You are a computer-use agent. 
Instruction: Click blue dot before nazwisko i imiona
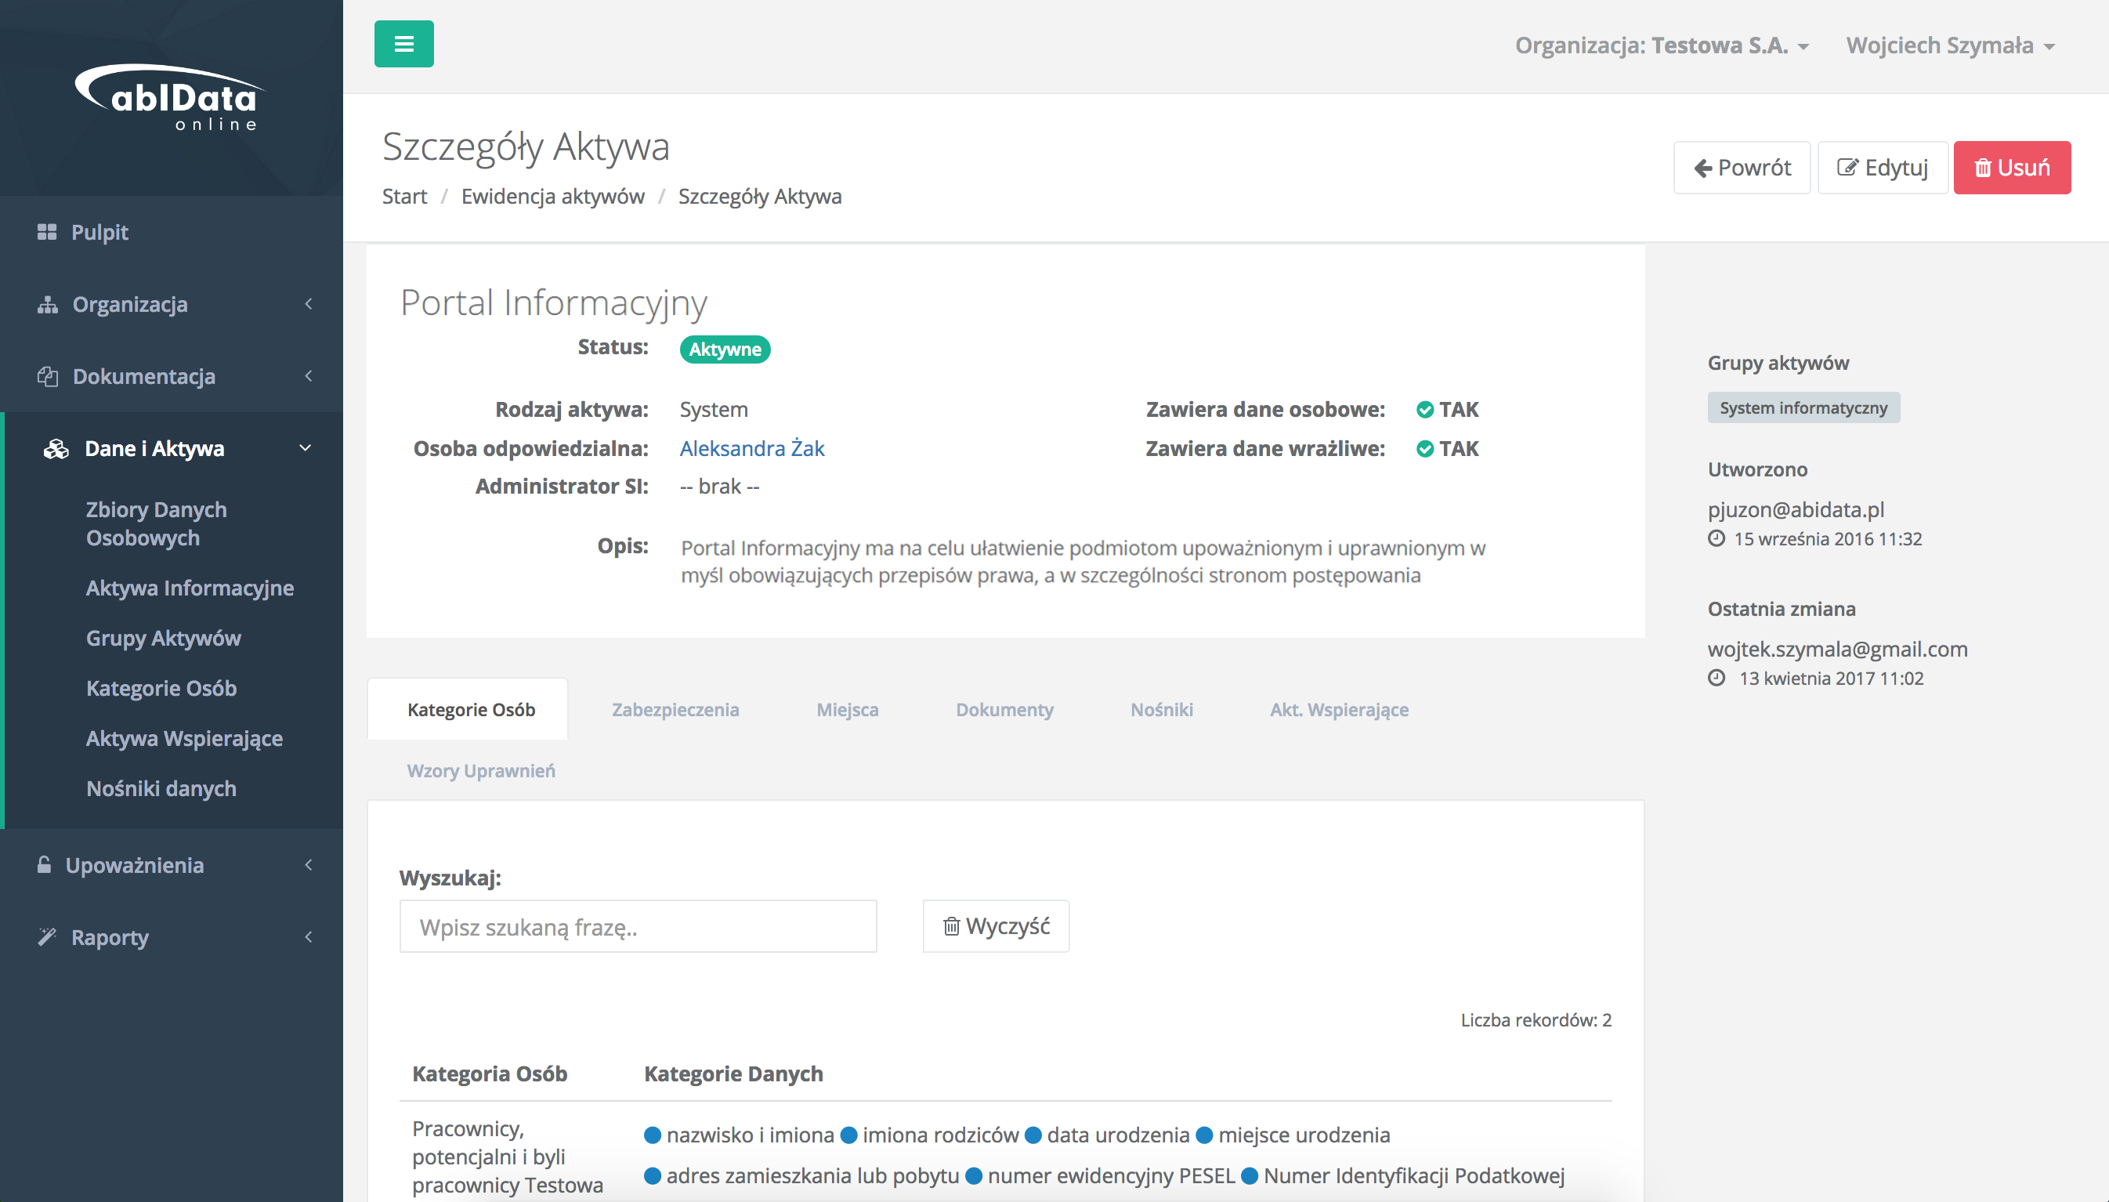(x=652, y=1135)
